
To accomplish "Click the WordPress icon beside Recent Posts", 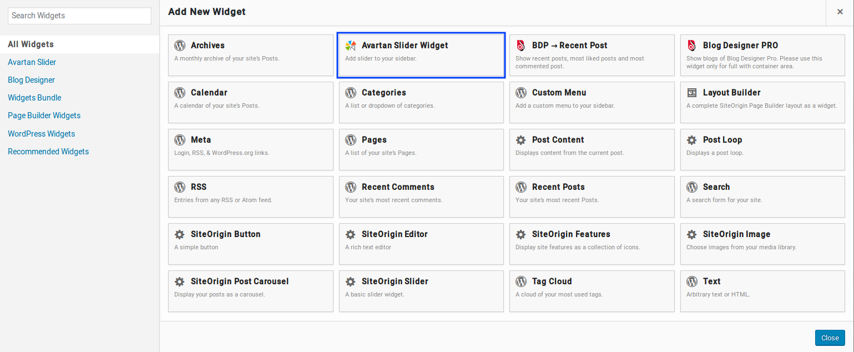I will coord(521,187).
